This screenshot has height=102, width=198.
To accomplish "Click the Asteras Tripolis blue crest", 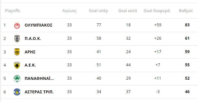I will [17, 92].
